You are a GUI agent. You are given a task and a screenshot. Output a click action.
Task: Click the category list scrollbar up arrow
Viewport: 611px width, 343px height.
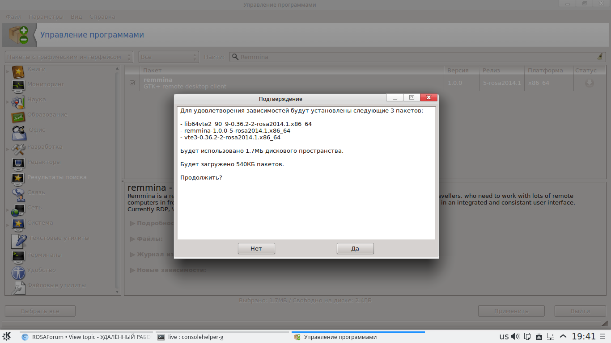118,68
